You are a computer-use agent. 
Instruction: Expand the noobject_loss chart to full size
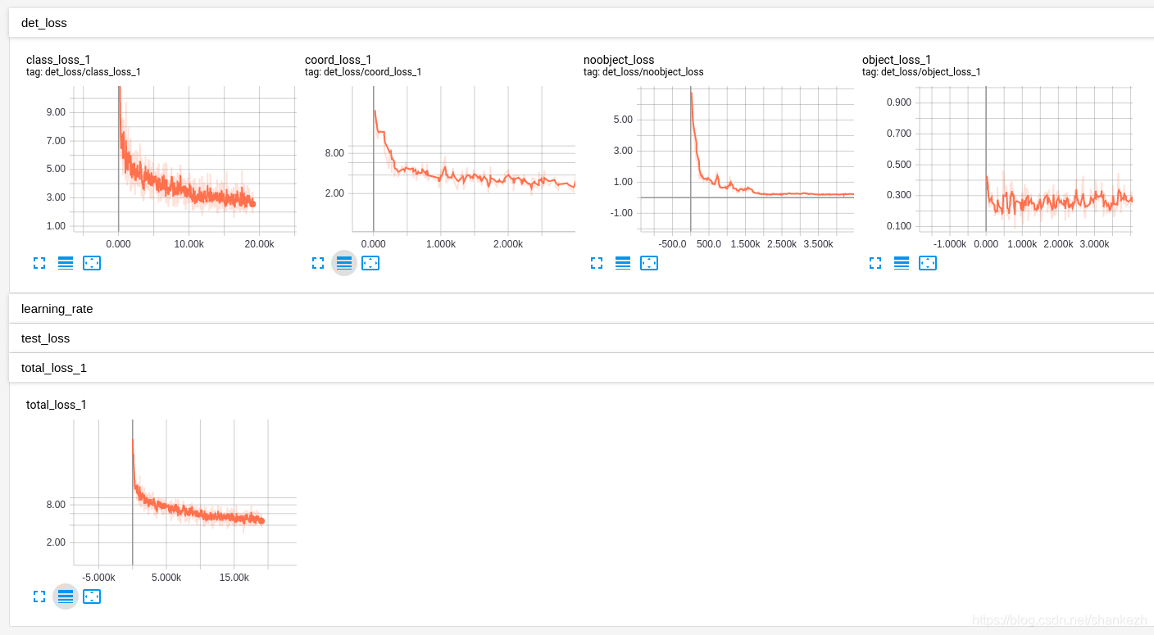pyautogui.click(x=597, y=263)
